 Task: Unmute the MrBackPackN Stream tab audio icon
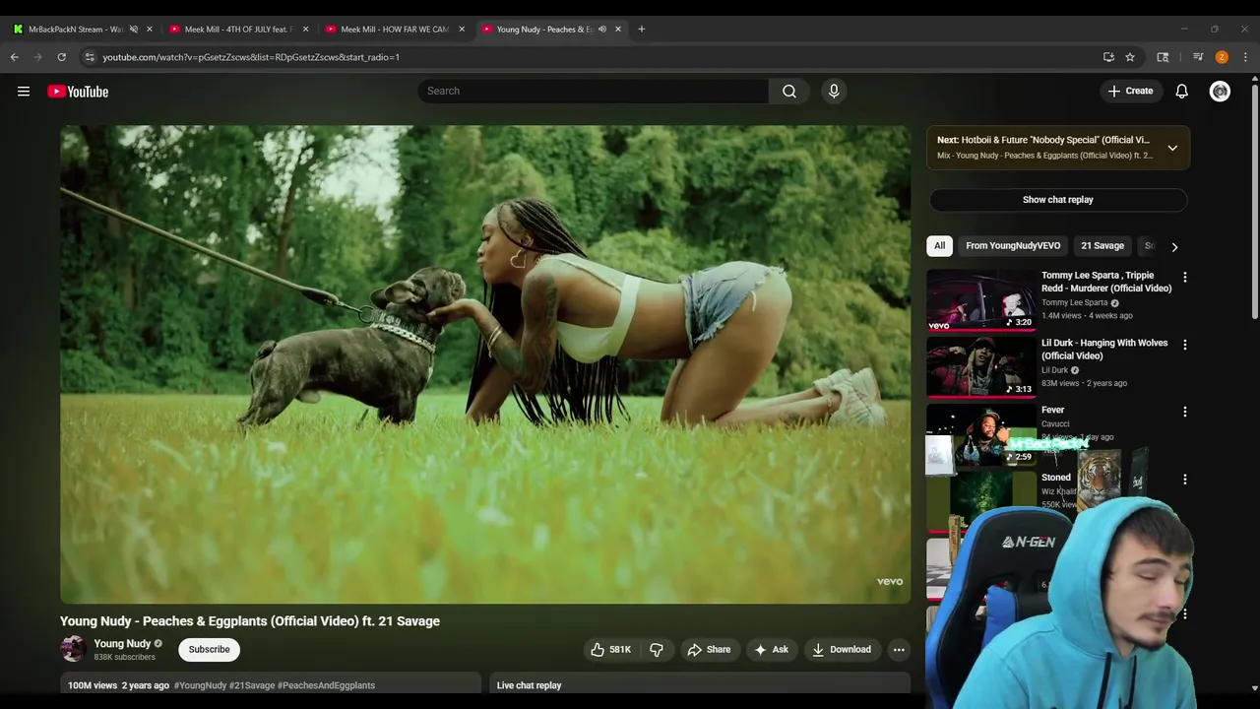[134, 30]
